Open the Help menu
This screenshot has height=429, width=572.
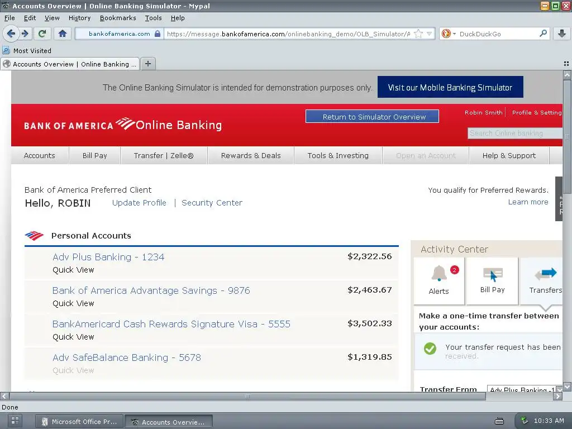[x=177, y=18]
